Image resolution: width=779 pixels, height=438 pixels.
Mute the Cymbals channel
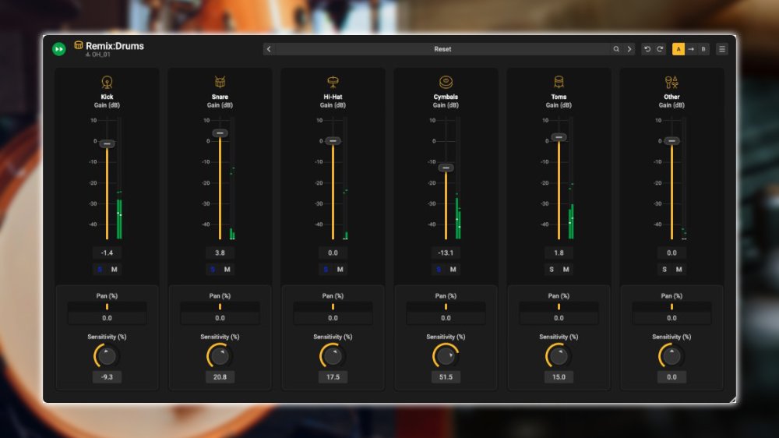453,270
